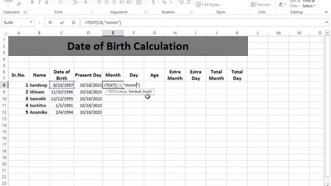Click the Merge & Center icon
The width and height of the screenshot is (331, 186).
[139, 2]
